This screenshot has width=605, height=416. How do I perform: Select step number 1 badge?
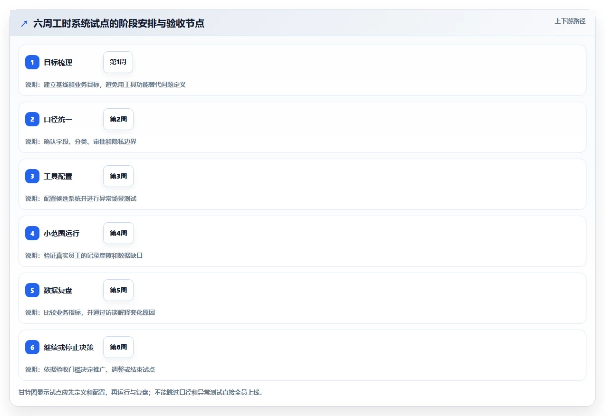coord(32,62)
